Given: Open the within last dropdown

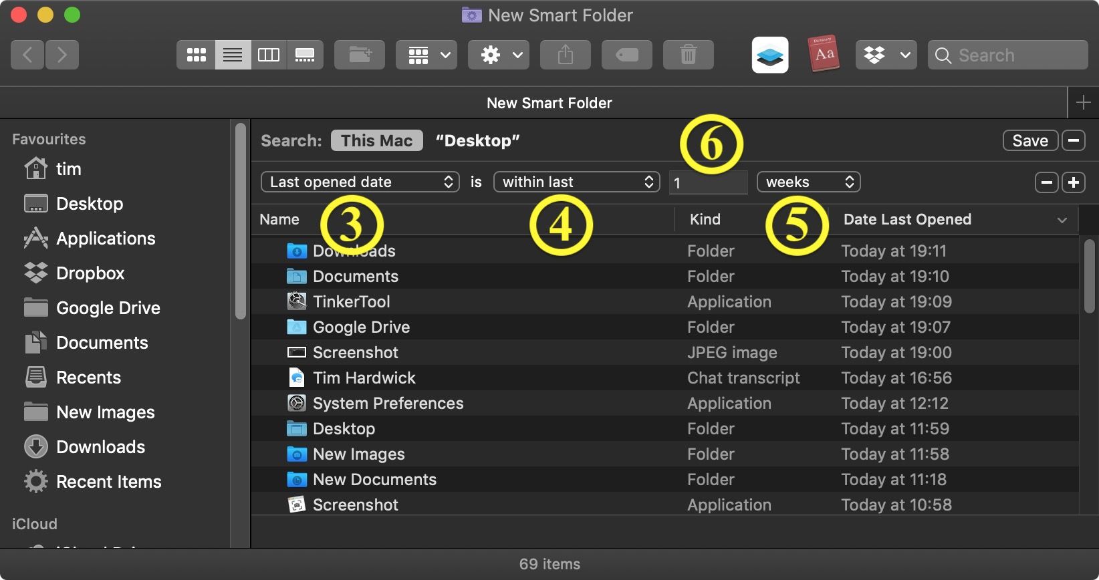Looking at the screenshot, I should click(576, 182).
